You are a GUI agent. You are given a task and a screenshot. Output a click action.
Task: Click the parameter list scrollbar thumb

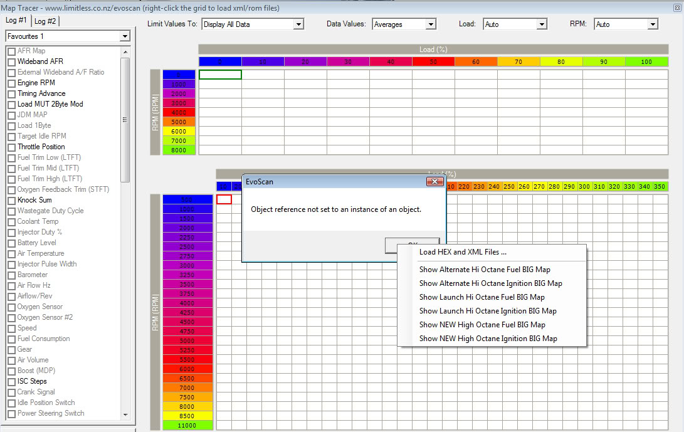(125, 120)
